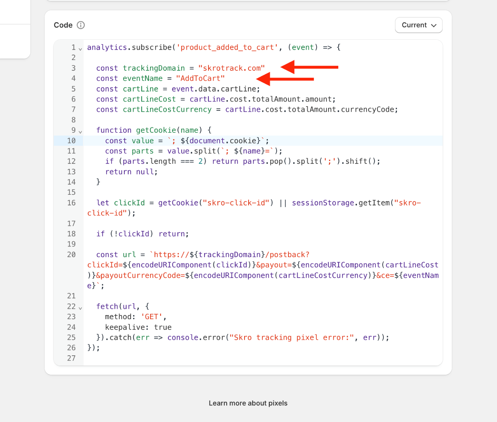Collapse the getCookie function fold on line 9
The height and width of the screenshot is (422, 497).
80,132
